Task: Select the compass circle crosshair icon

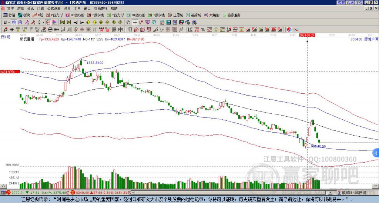Action: click(76, 30)
